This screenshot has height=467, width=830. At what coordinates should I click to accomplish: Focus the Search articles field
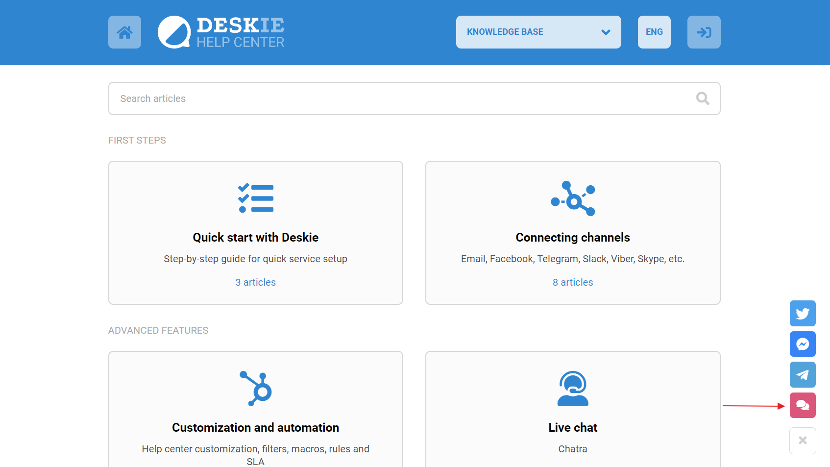[x=414, y=98]
